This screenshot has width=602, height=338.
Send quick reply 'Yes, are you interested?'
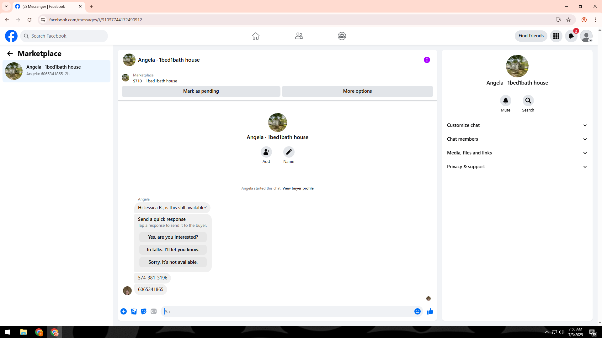(173, 237)
